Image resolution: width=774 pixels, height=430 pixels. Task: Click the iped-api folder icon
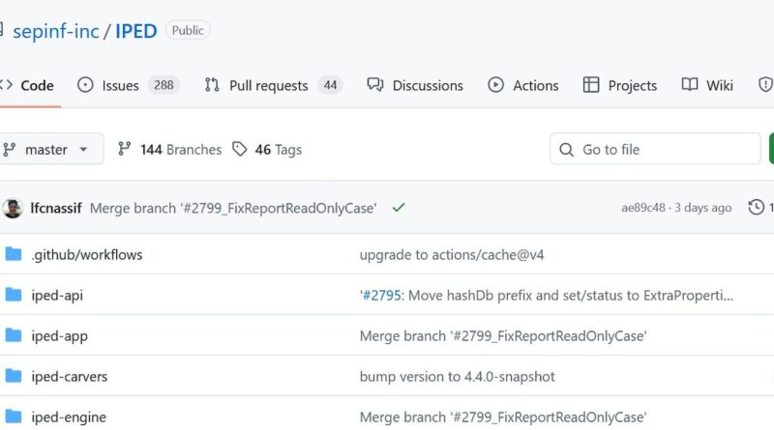pyautogui.click(x=14, y=296)
